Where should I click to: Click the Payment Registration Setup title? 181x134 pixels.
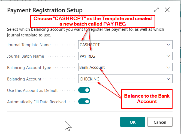(x=45, y=11)
